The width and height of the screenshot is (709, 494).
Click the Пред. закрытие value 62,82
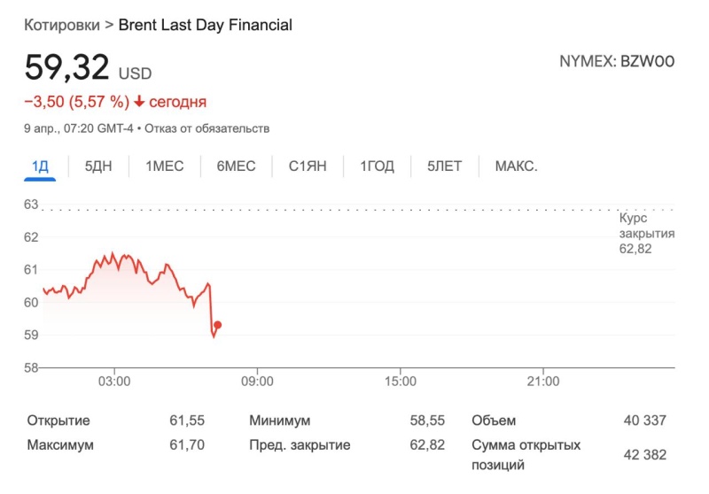tap(426, 444)
